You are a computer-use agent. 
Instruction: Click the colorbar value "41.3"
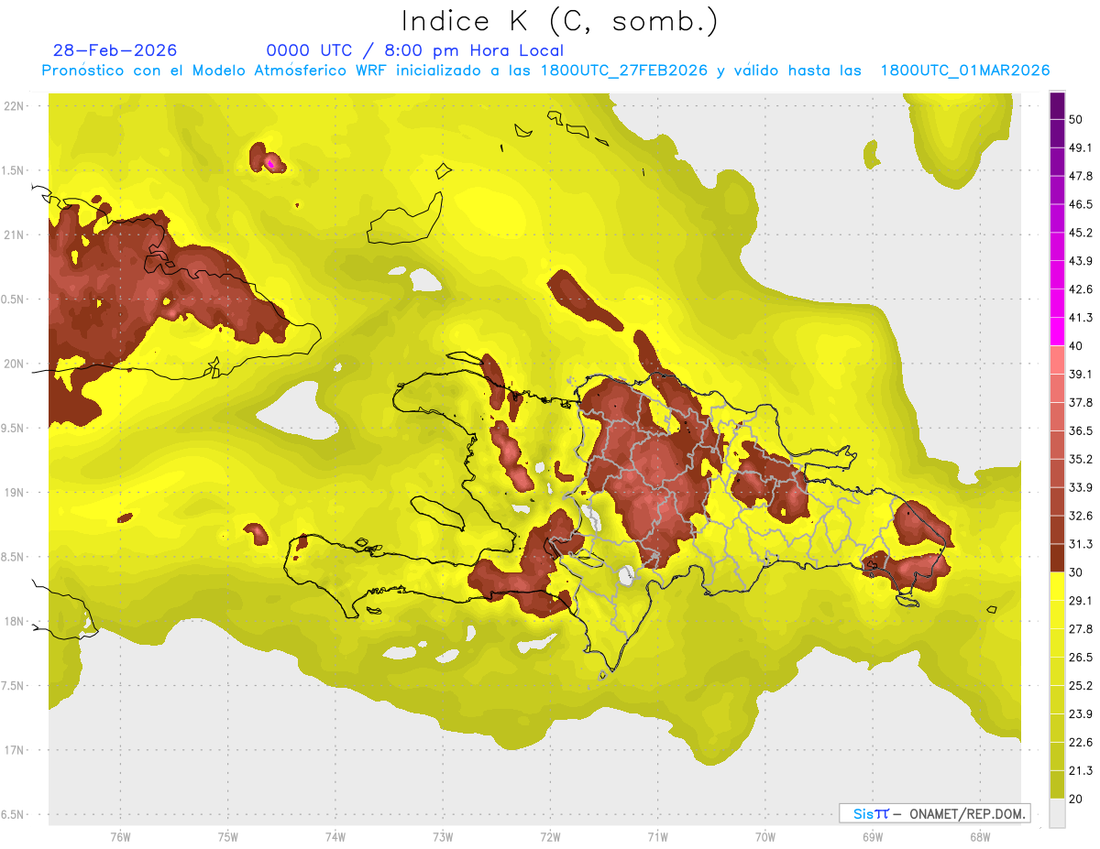[1080, 318]
